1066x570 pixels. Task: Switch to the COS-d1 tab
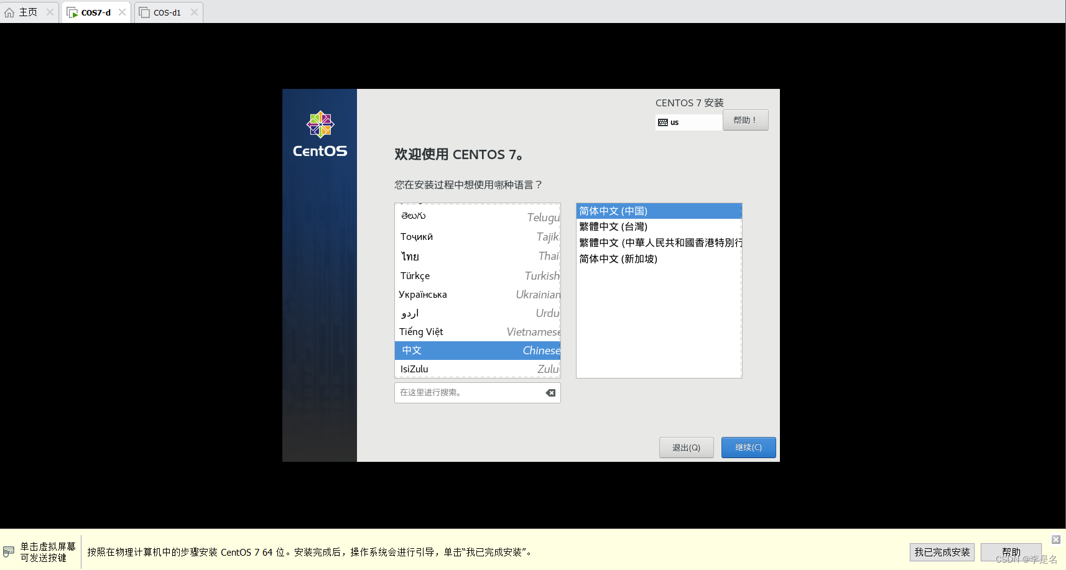pyautogui.click(x=167, y=12)
